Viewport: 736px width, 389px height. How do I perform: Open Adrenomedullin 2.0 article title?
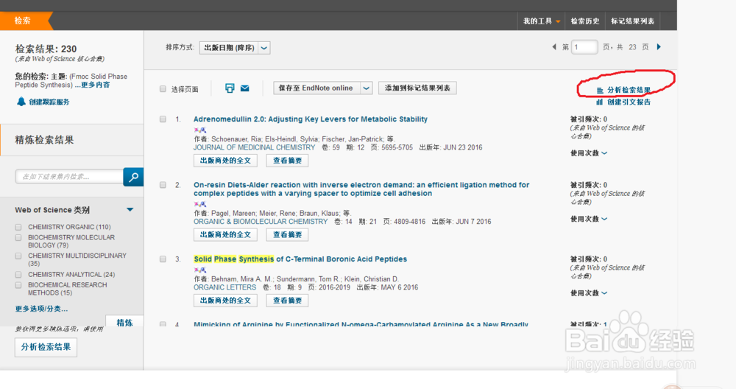[311, 119]
